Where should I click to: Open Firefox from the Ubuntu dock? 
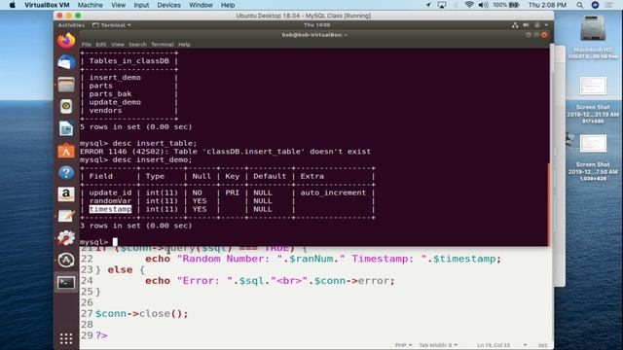[x=66, y=41]
